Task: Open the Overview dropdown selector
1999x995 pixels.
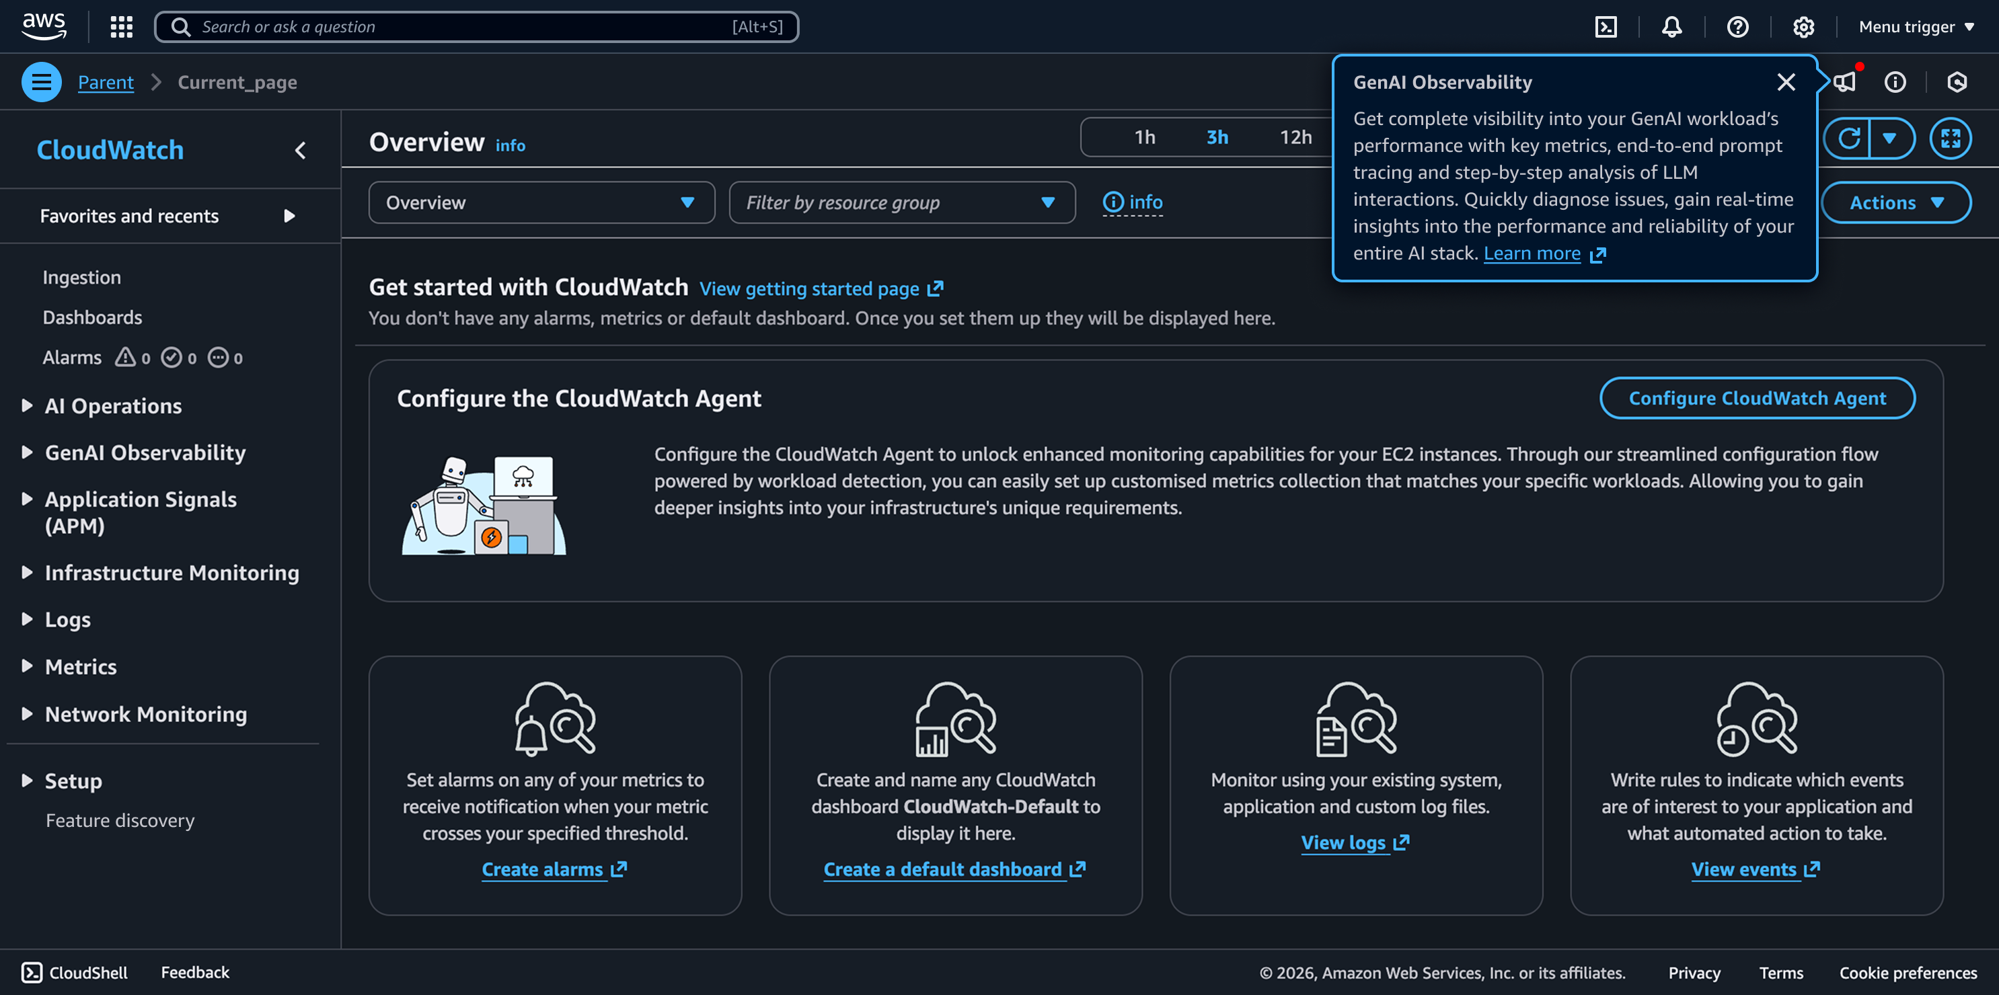Action: point(541,202)
